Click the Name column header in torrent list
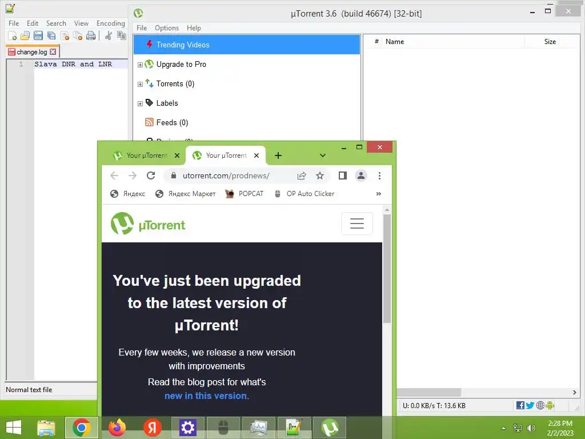This screenshot has height=439, width=585. tap(395, 41)
